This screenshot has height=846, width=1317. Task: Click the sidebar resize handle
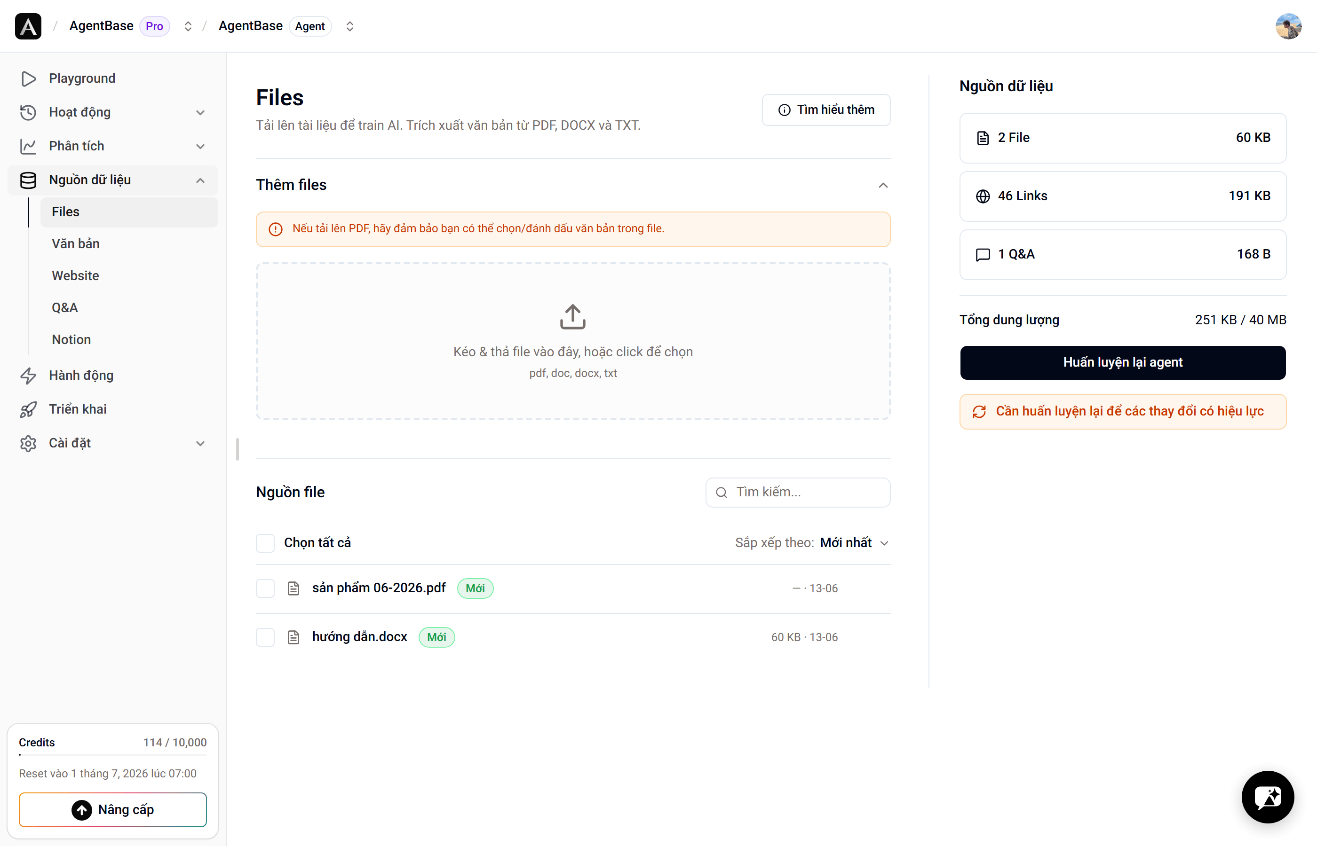click(x=238, y=449)
